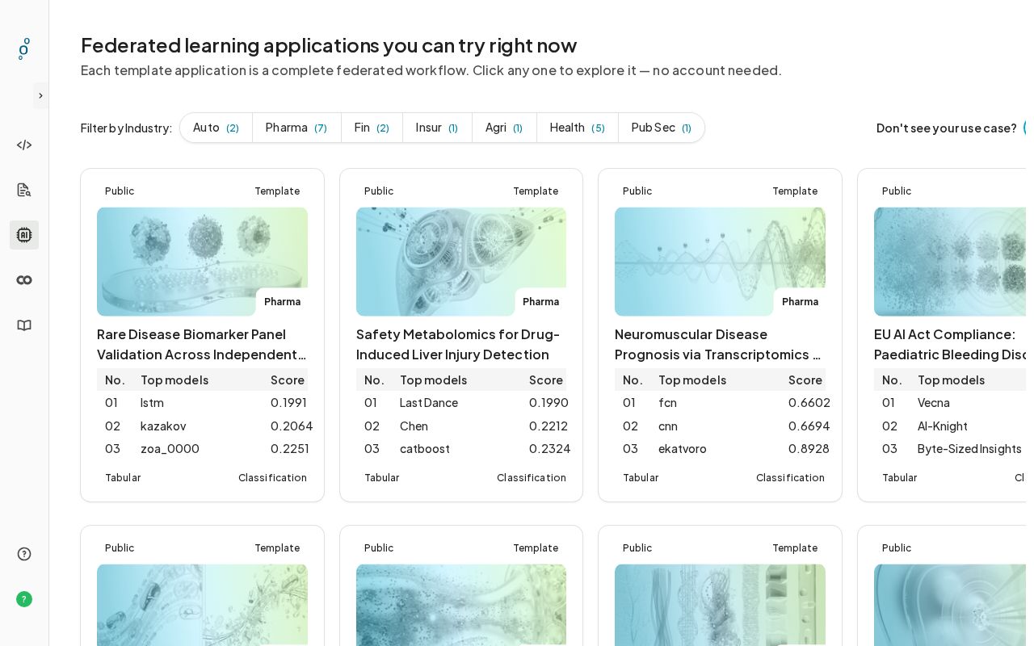Click the app logo in the sidebar
Screen dimensions: 1034x646
(24, 48)
